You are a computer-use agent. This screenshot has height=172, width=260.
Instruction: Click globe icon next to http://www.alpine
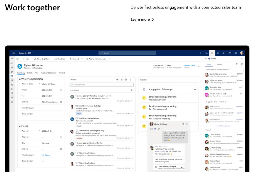61,102
